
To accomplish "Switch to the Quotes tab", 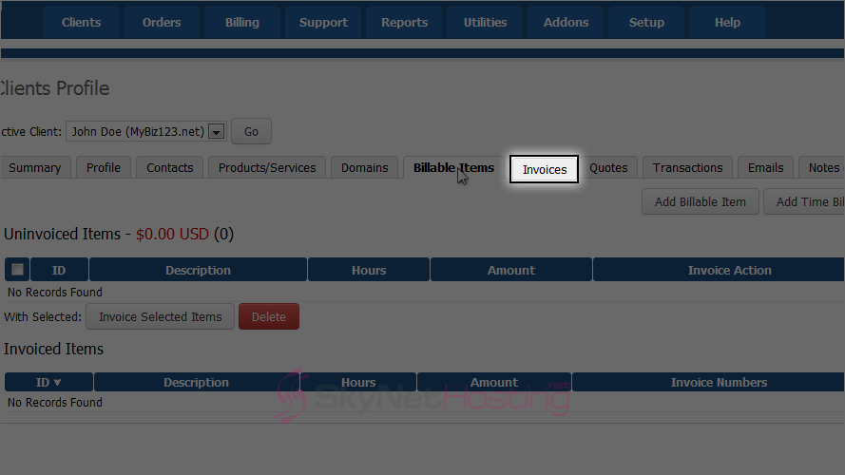I will coord(608,168).
